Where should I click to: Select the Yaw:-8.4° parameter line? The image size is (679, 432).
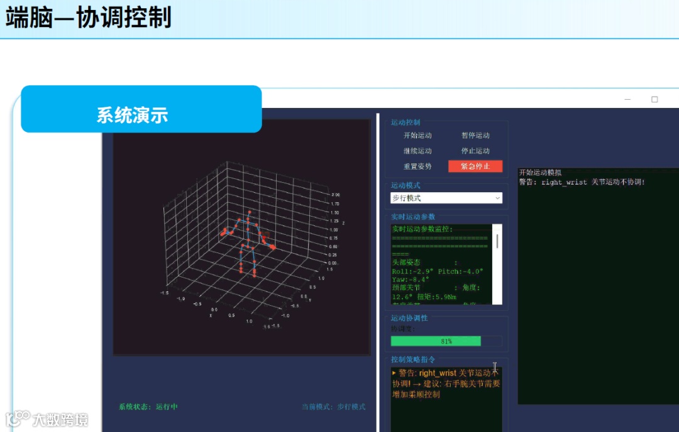pyautogui.click(x=410, y=279)
